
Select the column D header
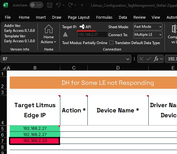(118, 68)
